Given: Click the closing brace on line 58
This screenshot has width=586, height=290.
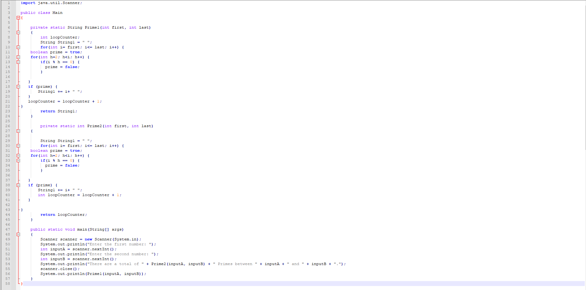Looking at the screenshot, I should [x=22, y=284].
